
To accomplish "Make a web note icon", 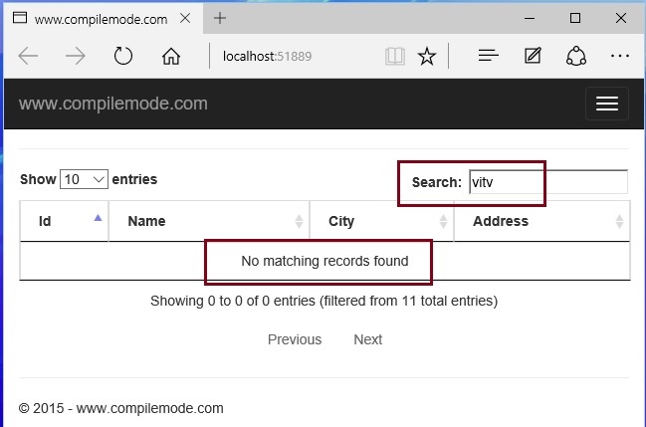I will pos(533,56).
